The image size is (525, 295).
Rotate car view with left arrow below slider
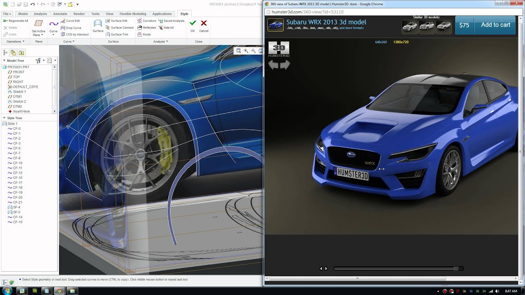321,269
